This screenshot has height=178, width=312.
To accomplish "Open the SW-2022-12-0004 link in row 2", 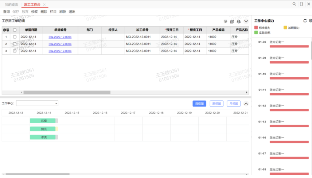I will (x=60, y=44).
